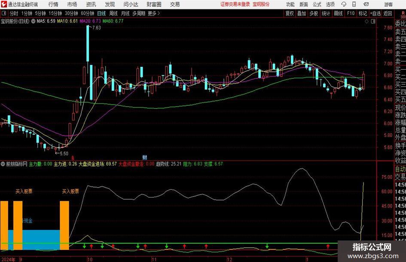
Task: Open the 市场 menu
Action: (x=72, y=4)
